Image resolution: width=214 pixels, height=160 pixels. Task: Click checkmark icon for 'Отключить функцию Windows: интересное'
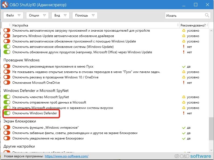click(x=184, y=128)
